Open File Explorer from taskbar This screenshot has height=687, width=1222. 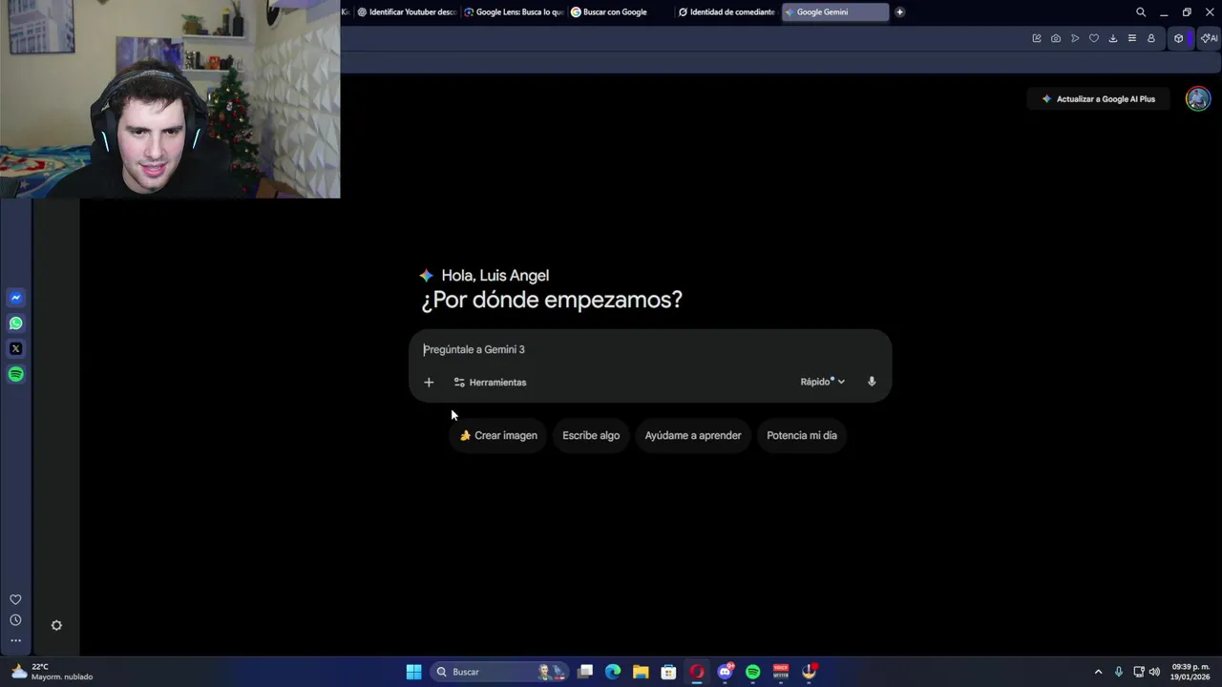tap(641, 672)
